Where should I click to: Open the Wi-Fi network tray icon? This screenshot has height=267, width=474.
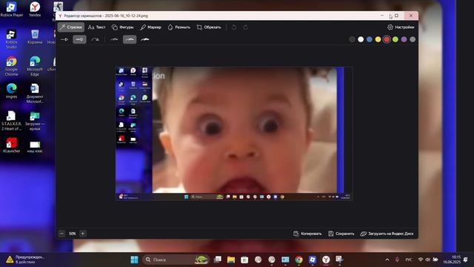click(421, 260)
